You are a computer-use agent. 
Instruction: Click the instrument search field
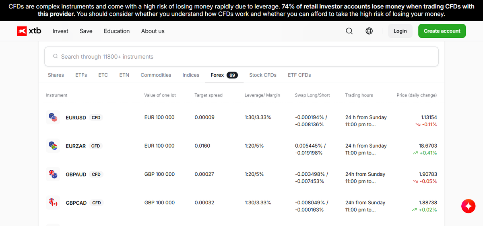pyautogui.click(x=242, y=57)
